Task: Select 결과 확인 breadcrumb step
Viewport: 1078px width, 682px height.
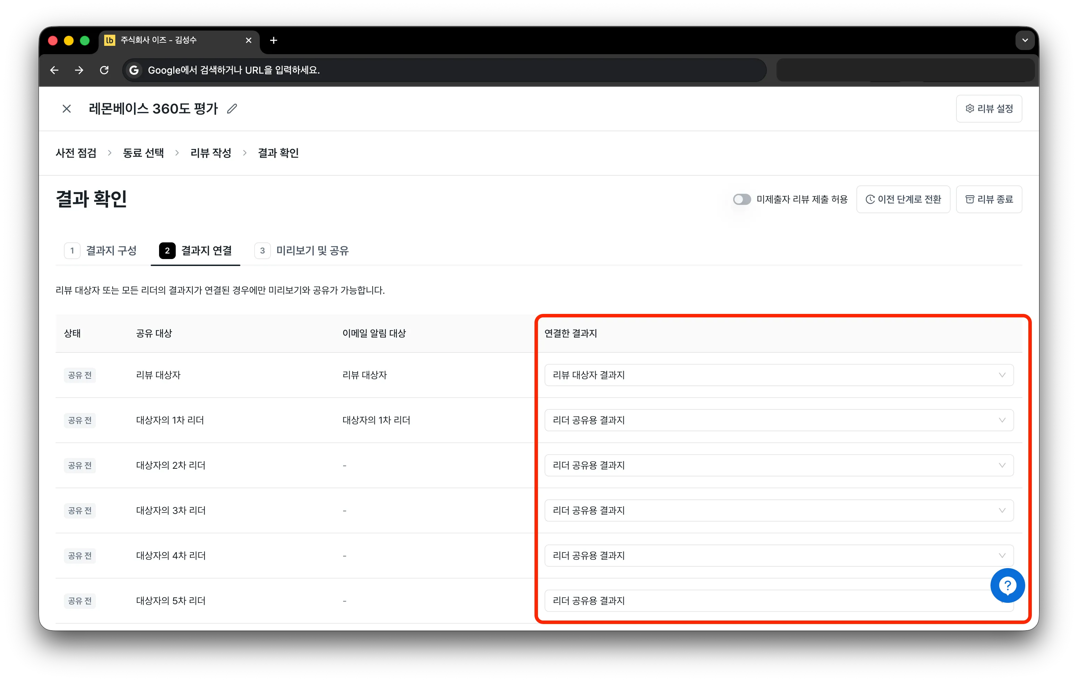Action: click(278, 153)
